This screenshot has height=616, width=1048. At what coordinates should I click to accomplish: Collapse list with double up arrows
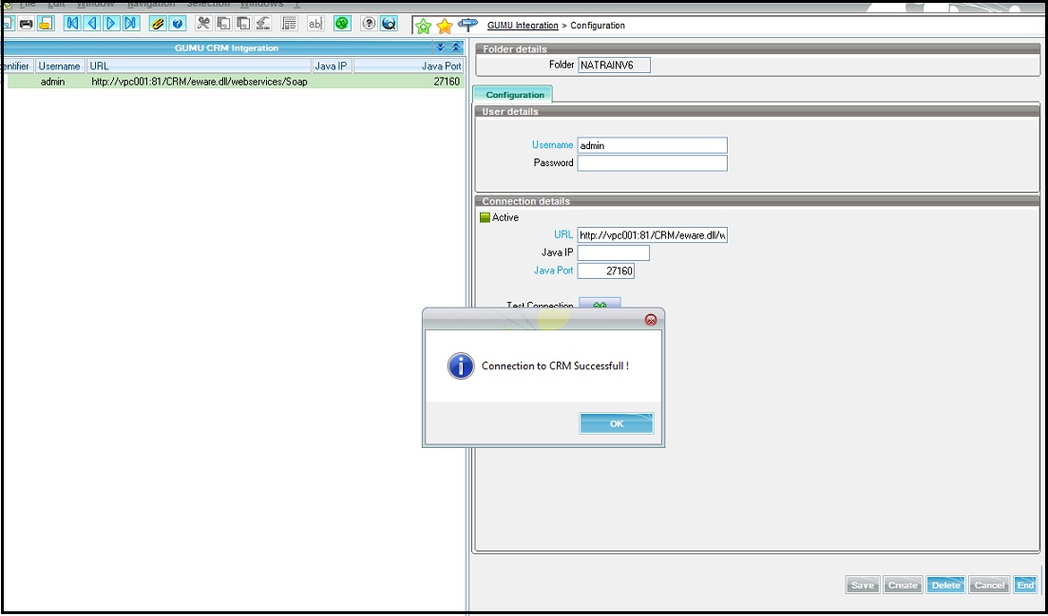click(455, 47)
